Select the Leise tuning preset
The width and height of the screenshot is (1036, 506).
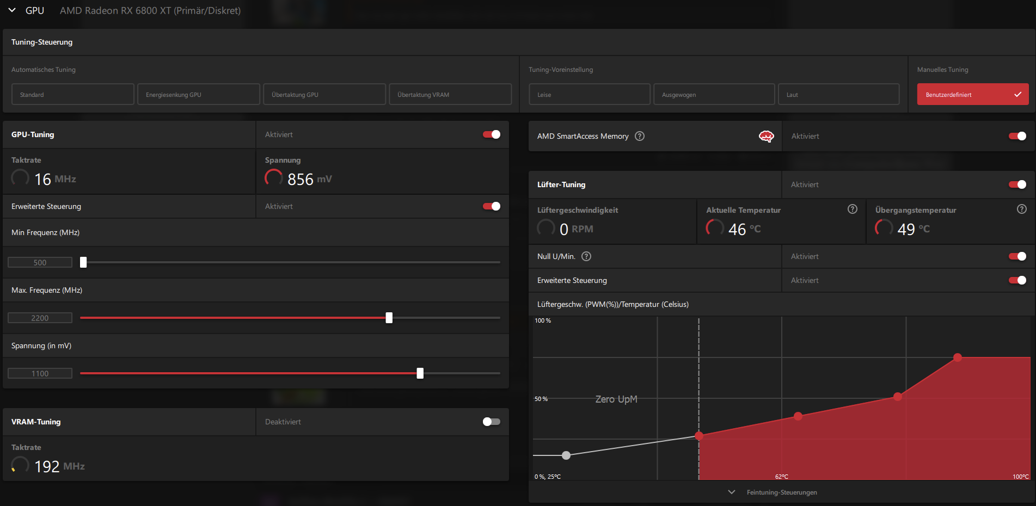point(590,94)
